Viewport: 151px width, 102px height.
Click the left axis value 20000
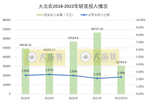click(x=6, y=75)
